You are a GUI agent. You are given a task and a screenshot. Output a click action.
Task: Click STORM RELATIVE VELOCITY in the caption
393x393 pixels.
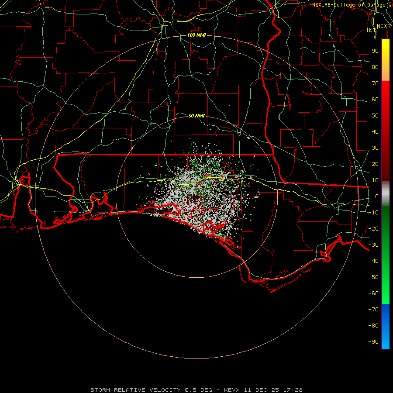point(136,390)
